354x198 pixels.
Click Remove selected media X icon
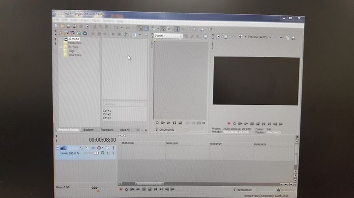click(93, 34)
